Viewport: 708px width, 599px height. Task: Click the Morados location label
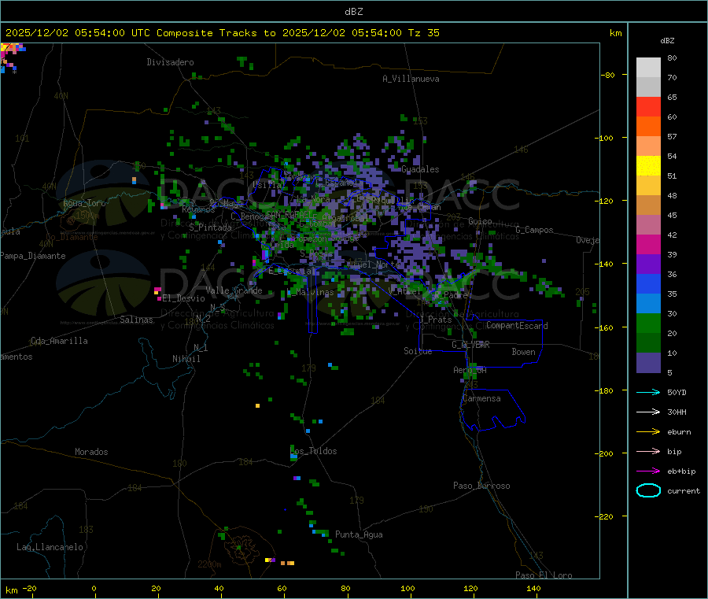pos(91,452)
